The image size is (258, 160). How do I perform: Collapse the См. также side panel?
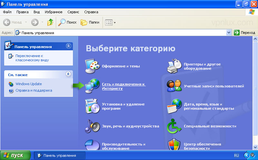68,74
